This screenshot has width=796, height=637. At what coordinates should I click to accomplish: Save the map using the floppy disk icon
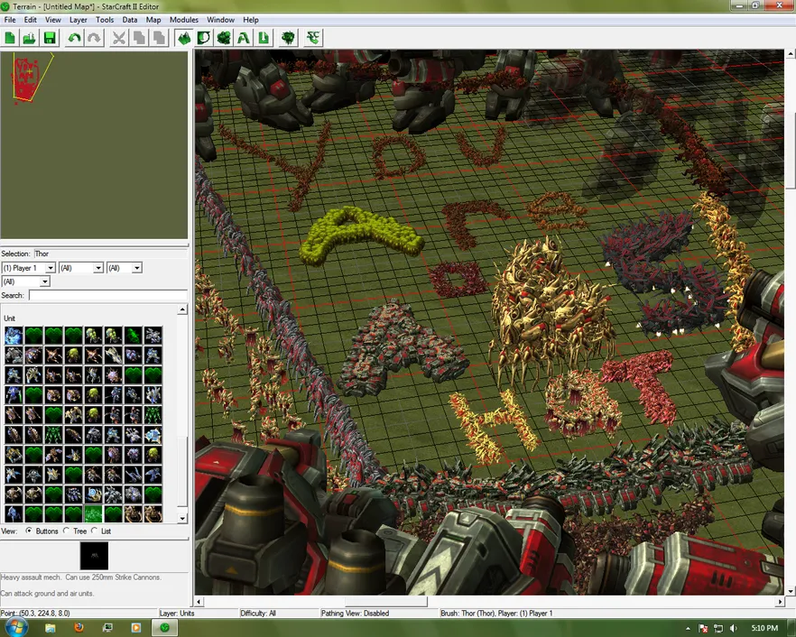[50, 38]
